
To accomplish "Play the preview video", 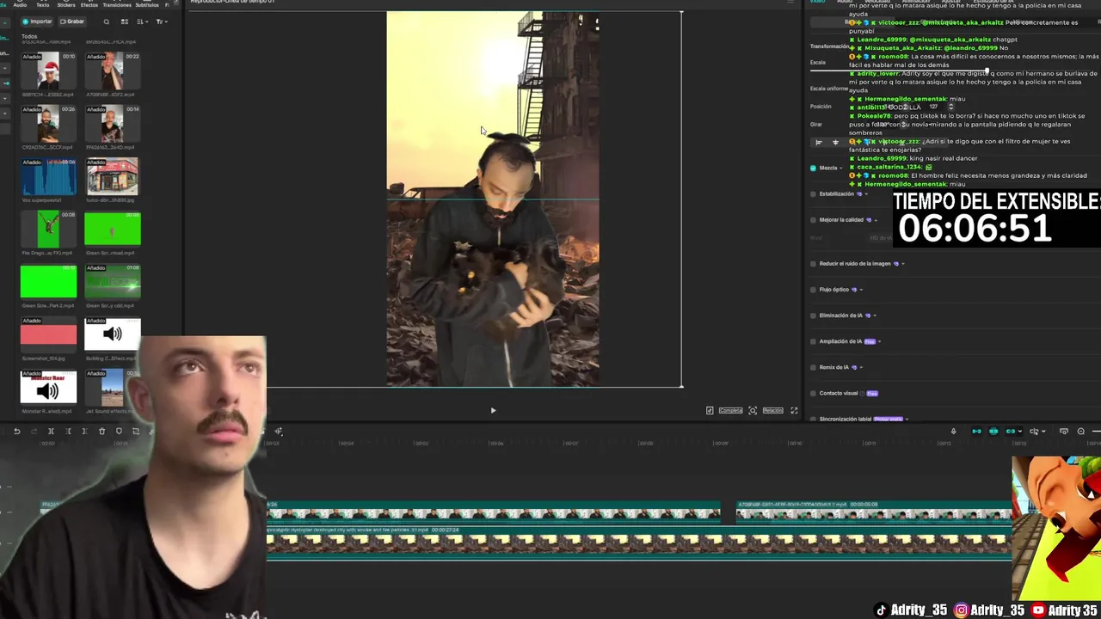I will coord(493,411).
